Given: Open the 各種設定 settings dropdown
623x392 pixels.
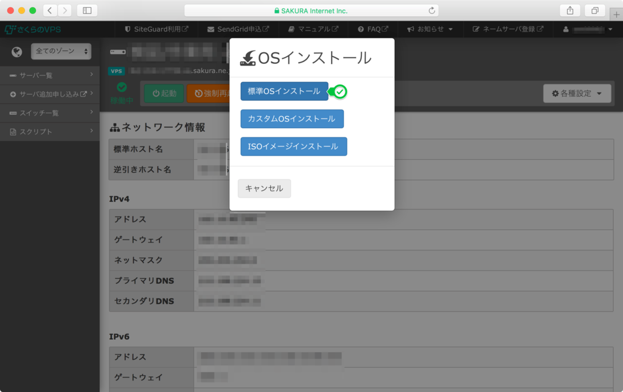Looking at the screenshot, I should click(x=577, y=94).
